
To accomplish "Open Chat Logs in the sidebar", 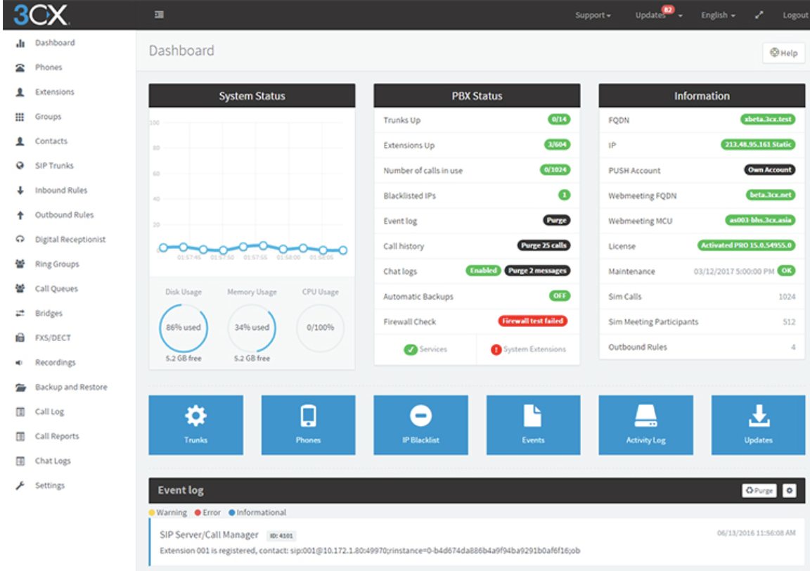I will (53, 461).
